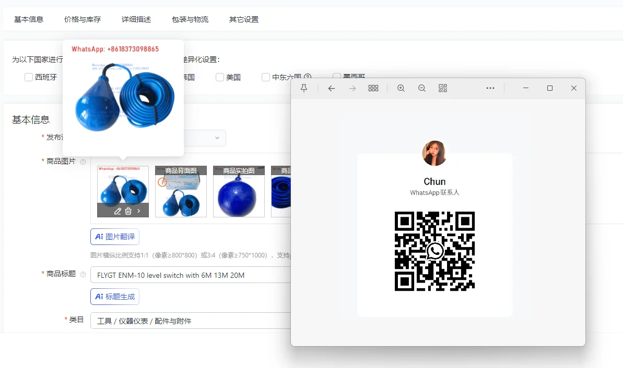Pin the QR viewer window on top
Screen dimensions: 623x368
304,88
